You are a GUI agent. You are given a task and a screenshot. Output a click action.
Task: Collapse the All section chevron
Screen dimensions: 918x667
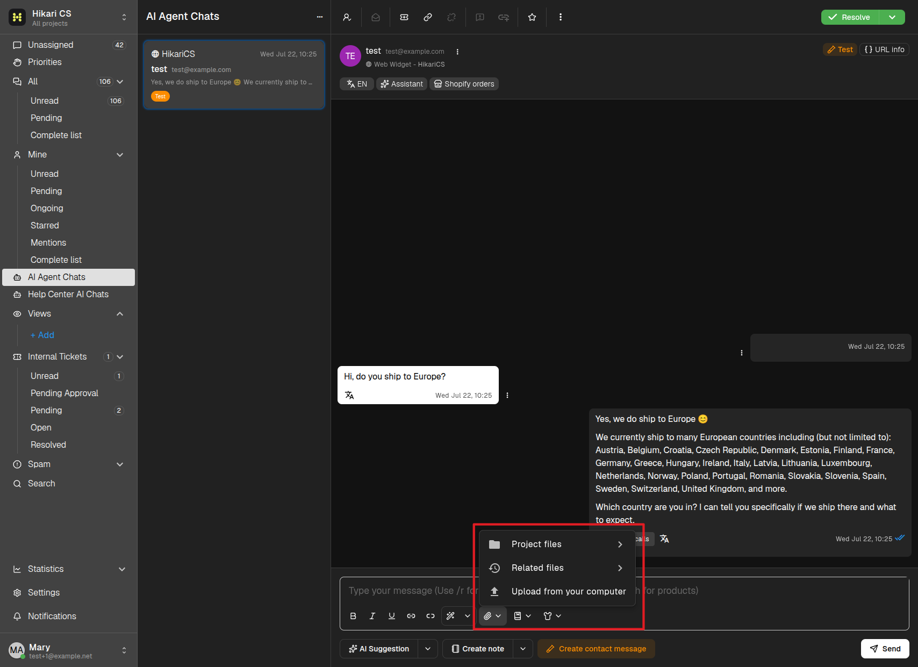click(x=120, y=82)
